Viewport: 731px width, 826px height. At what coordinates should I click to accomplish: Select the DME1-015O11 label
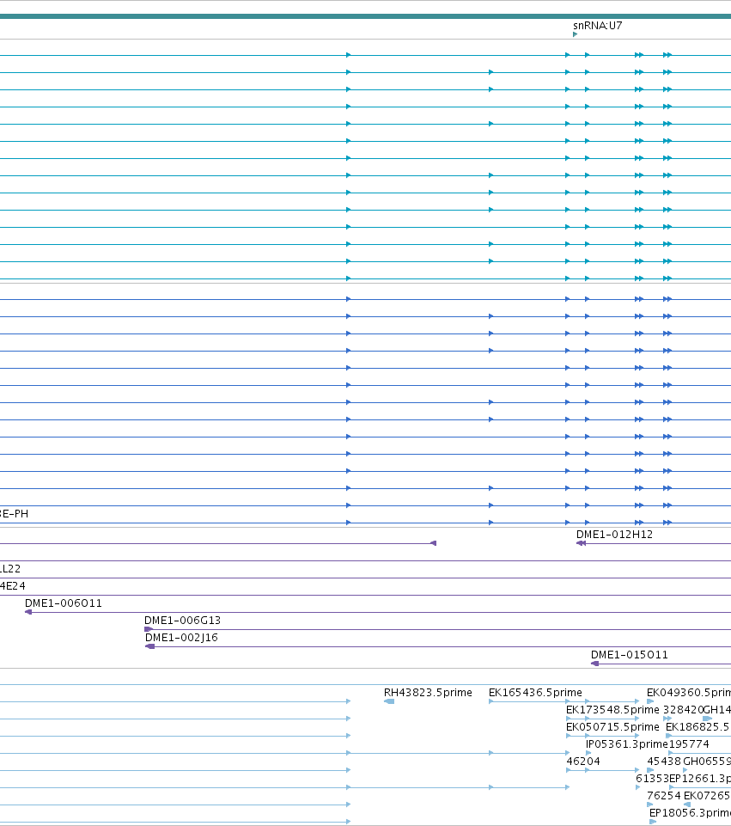[630, 655]
